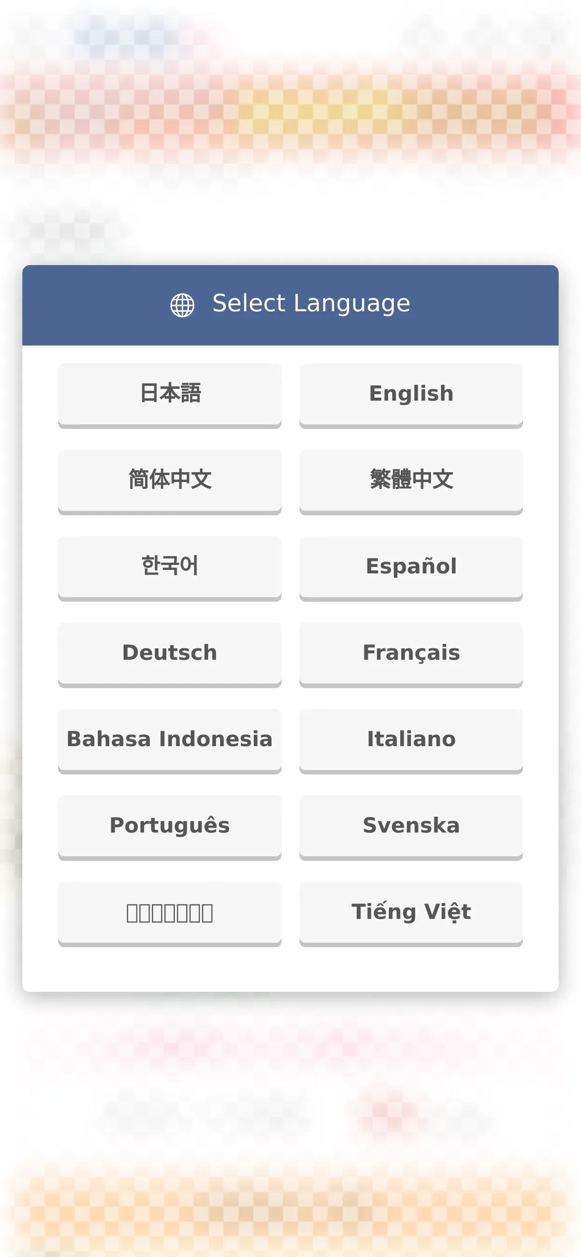The image size is (581, 1257).
Task: Select Français as the language
Action: tap(411, 655)
